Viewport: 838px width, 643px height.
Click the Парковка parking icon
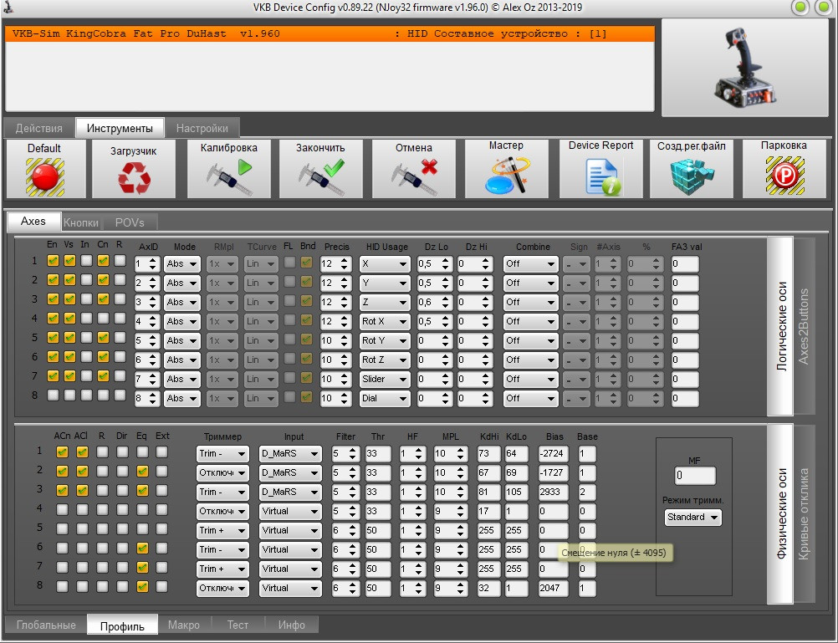(x=784, y=176)
